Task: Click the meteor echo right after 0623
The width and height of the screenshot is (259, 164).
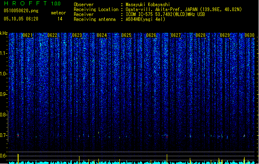Action: [79, 136]
